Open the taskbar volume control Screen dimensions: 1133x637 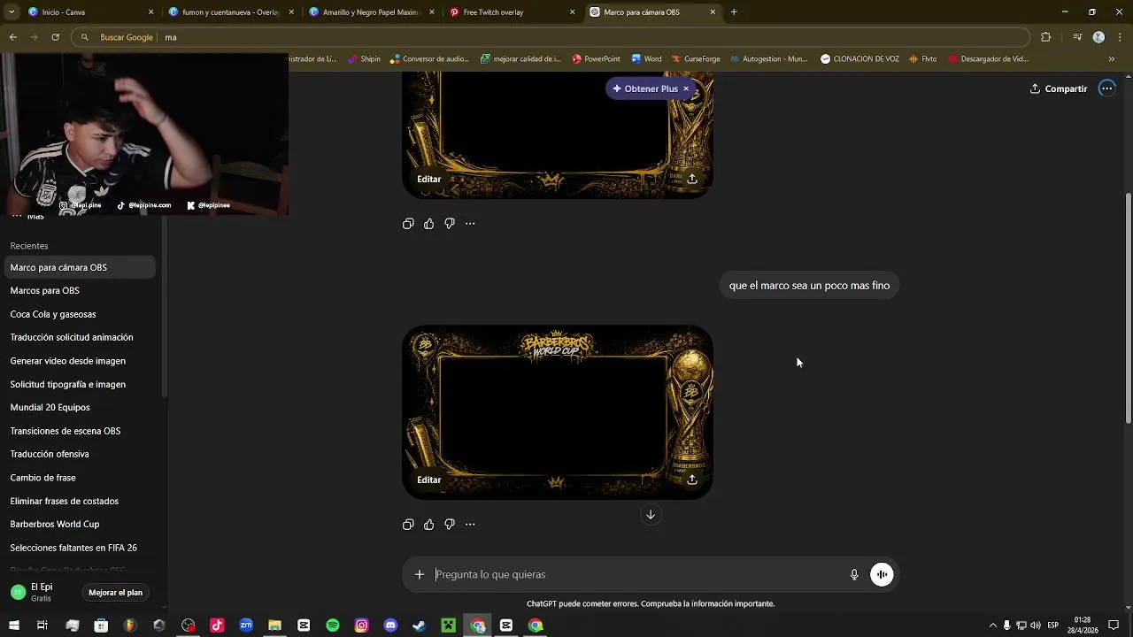pos(1035,625)
